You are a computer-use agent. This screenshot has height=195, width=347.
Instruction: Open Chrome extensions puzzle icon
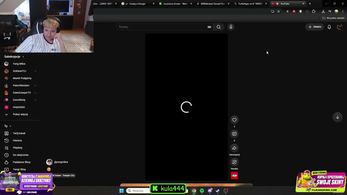(x=314, y=11)
